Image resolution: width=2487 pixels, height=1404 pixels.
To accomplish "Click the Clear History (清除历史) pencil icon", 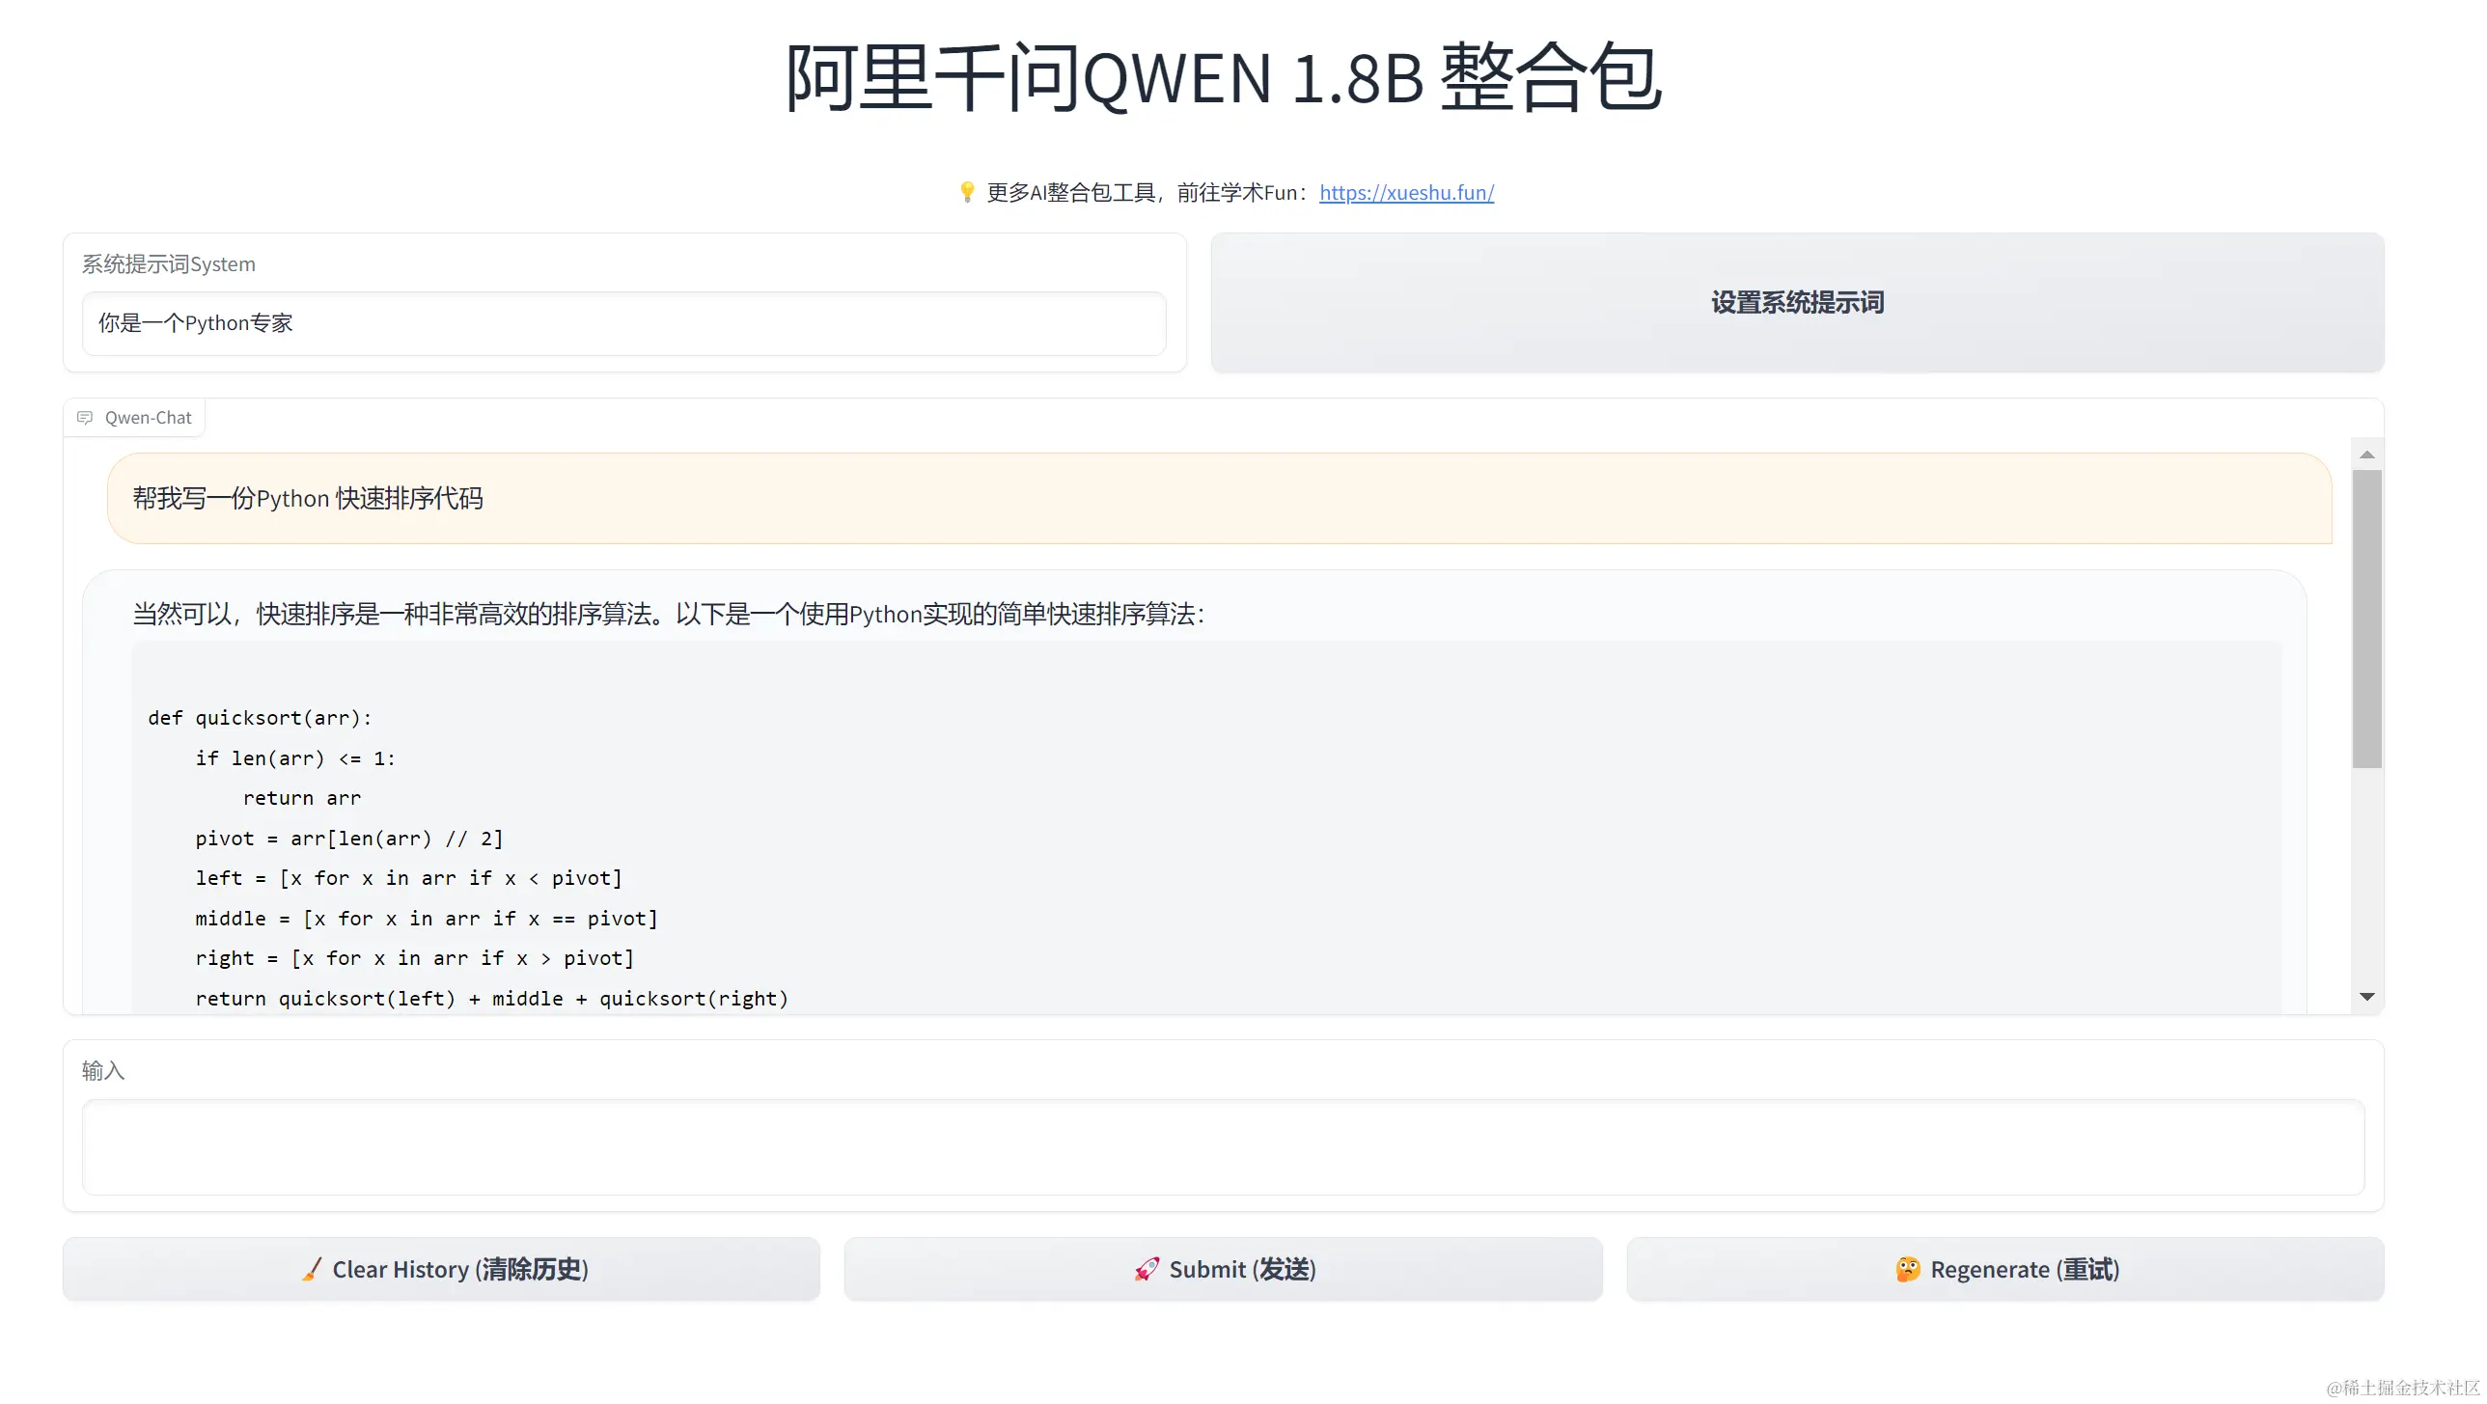I will [x=304, y=1269].
